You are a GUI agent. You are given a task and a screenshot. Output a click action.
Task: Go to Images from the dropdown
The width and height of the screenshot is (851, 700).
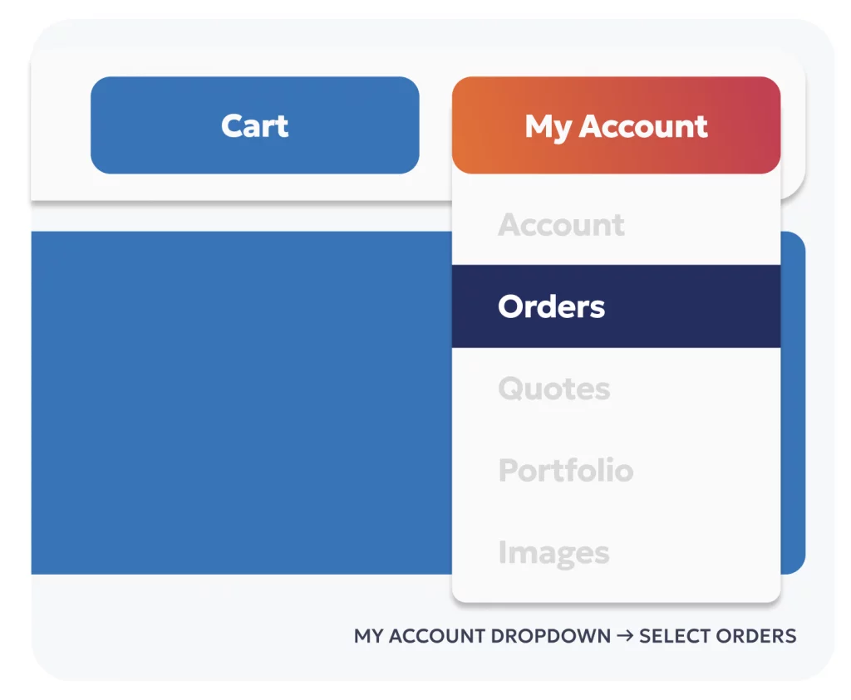click(616, 552)
